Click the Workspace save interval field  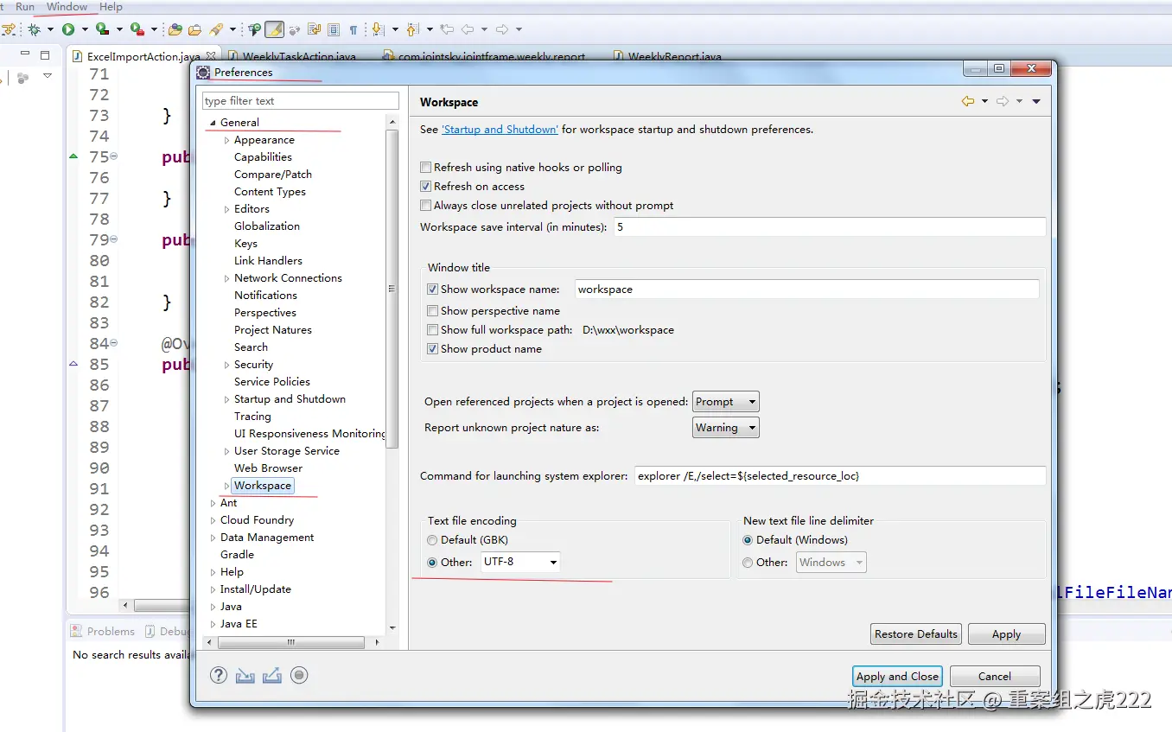coord(830,227)
